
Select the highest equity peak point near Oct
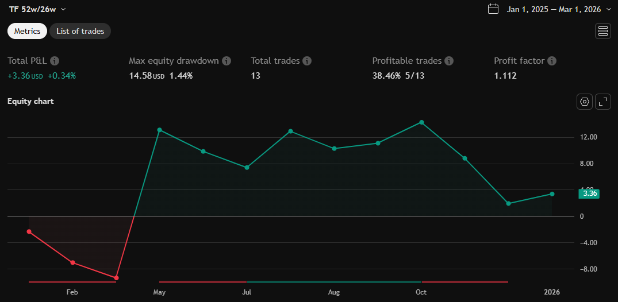[421, 122]
